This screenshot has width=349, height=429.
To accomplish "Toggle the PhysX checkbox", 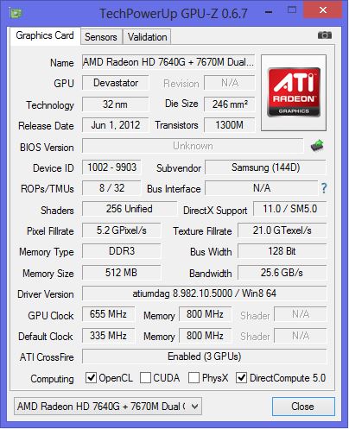I will 194,378.
